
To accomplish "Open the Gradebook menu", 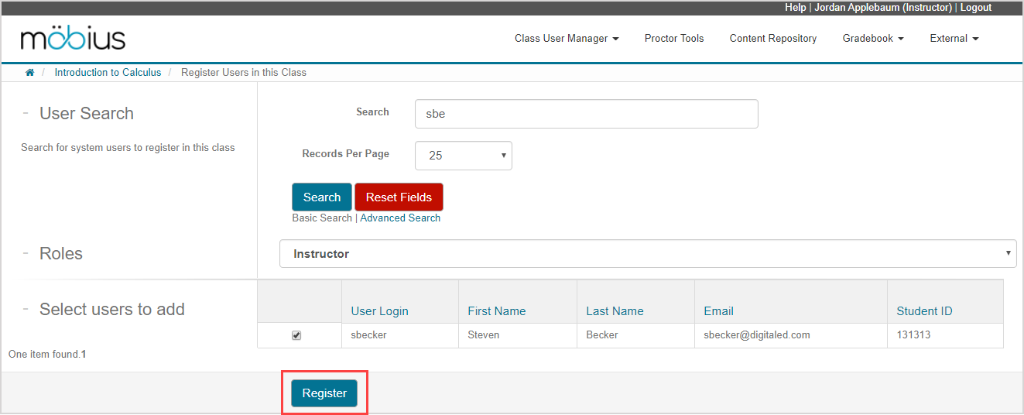I will point(872,39).
